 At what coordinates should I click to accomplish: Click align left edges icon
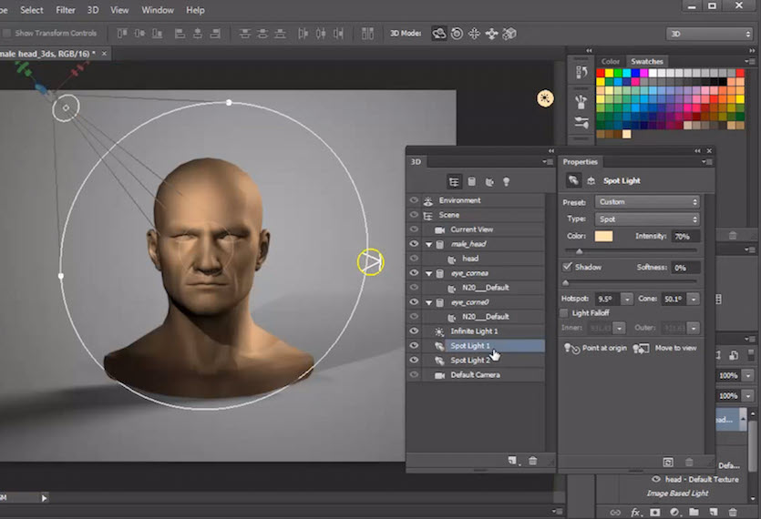(x=180, y=34)
